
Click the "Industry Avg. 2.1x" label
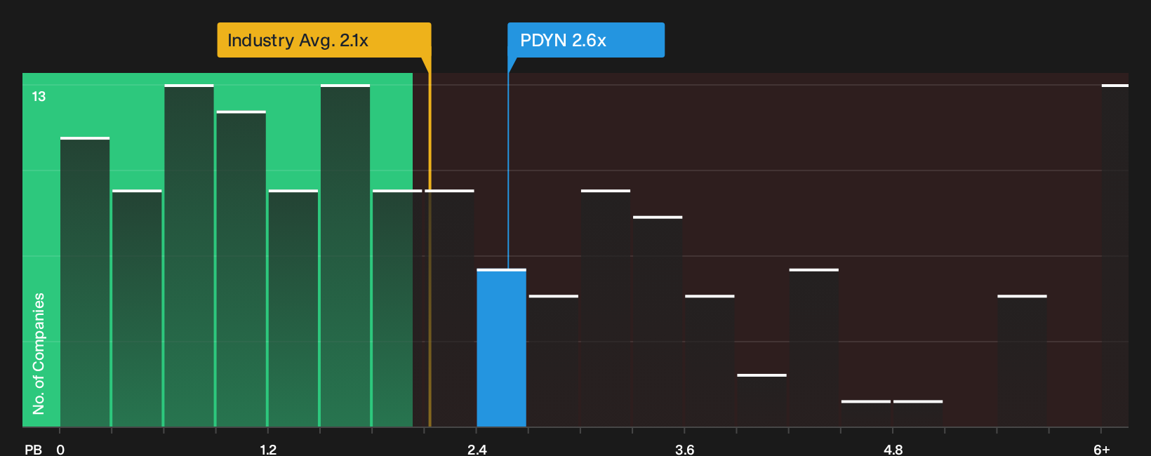(x=324, y=40)
